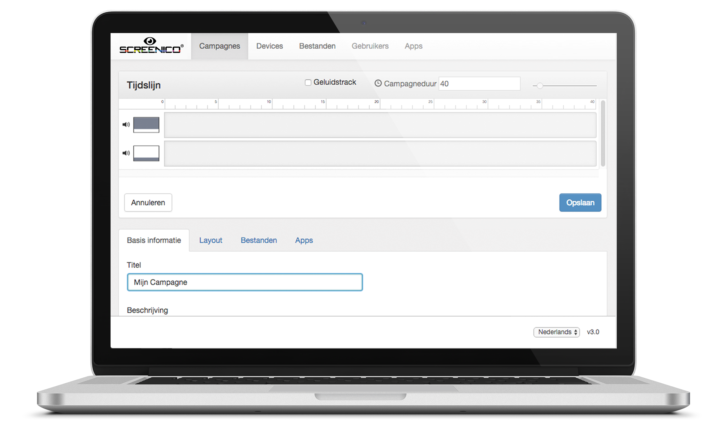This screenshot has height=429, width=724.
Task: Click the v3.0 version text
Action: (593, 332)
